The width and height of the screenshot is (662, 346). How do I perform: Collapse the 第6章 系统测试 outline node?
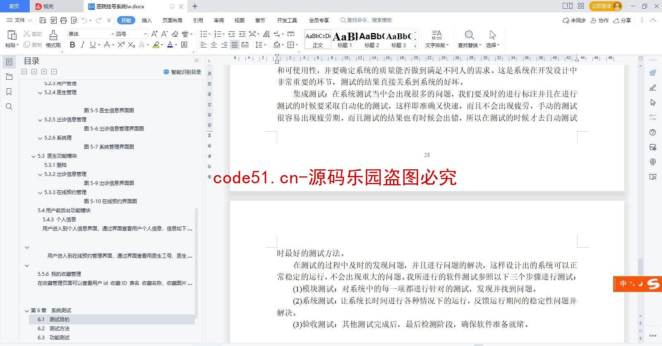point(27,310)
